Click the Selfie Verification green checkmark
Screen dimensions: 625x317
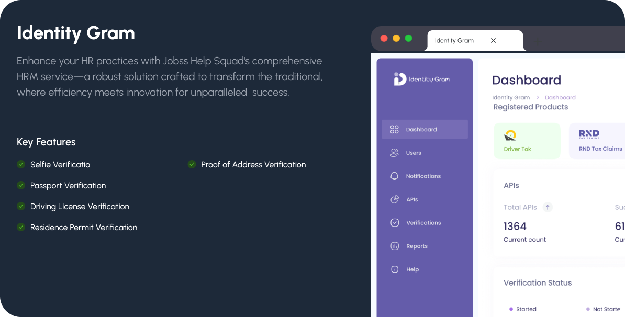click(21, 164)
